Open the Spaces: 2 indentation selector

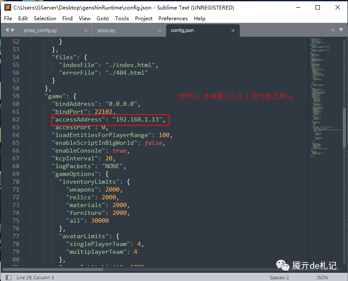pyautogui.click(x=279, y=278)
